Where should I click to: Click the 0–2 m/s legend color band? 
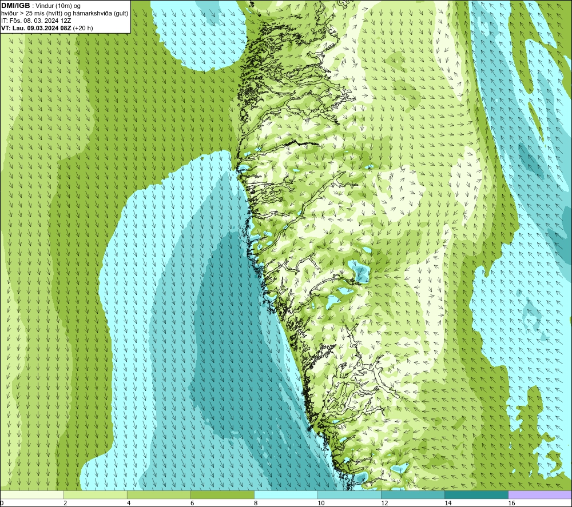(31, 495)
